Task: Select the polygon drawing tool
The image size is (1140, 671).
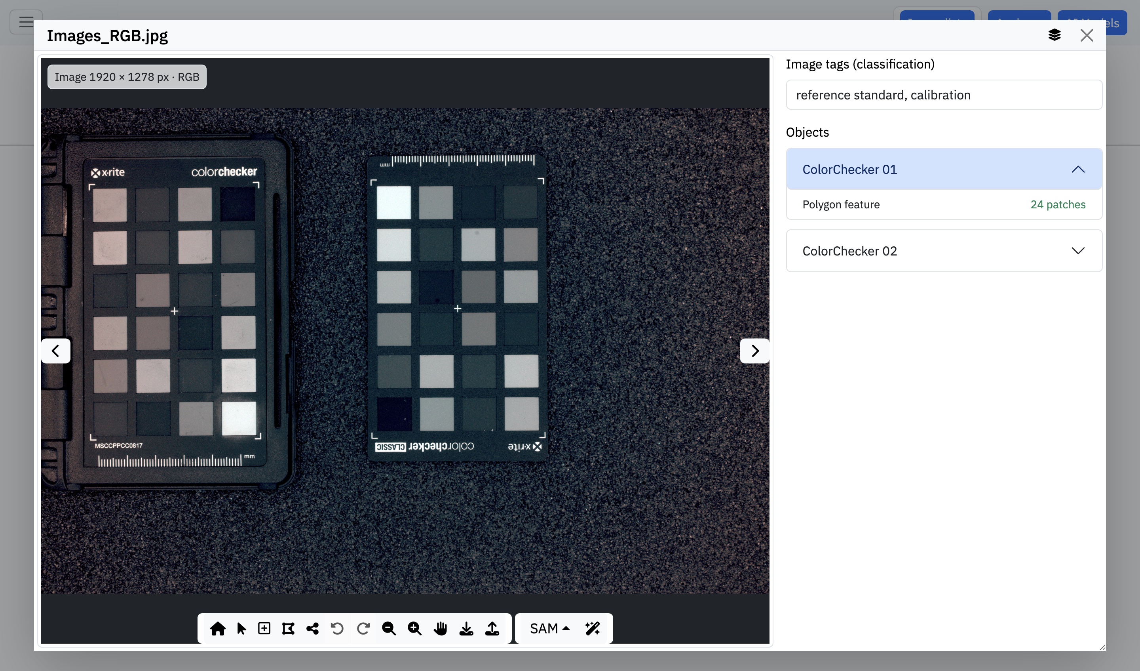Action: [x=288, y=629]
